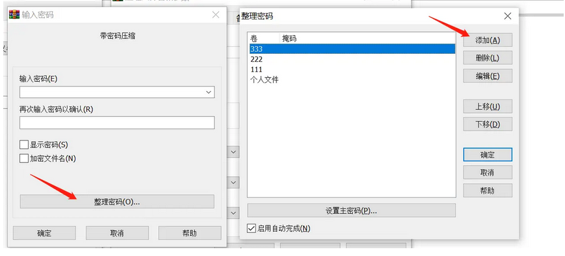Viewport: 565px width, 256px height.
Task: Toggle the 显示密码(S) checkbox
Action: click(x=24, y=145)
